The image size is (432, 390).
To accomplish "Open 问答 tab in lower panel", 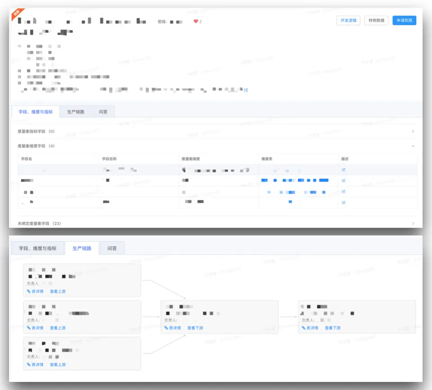I will pyautogui.click(x=112, y=248).
